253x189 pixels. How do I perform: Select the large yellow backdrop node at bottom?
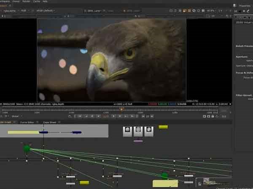click(165, 183)
